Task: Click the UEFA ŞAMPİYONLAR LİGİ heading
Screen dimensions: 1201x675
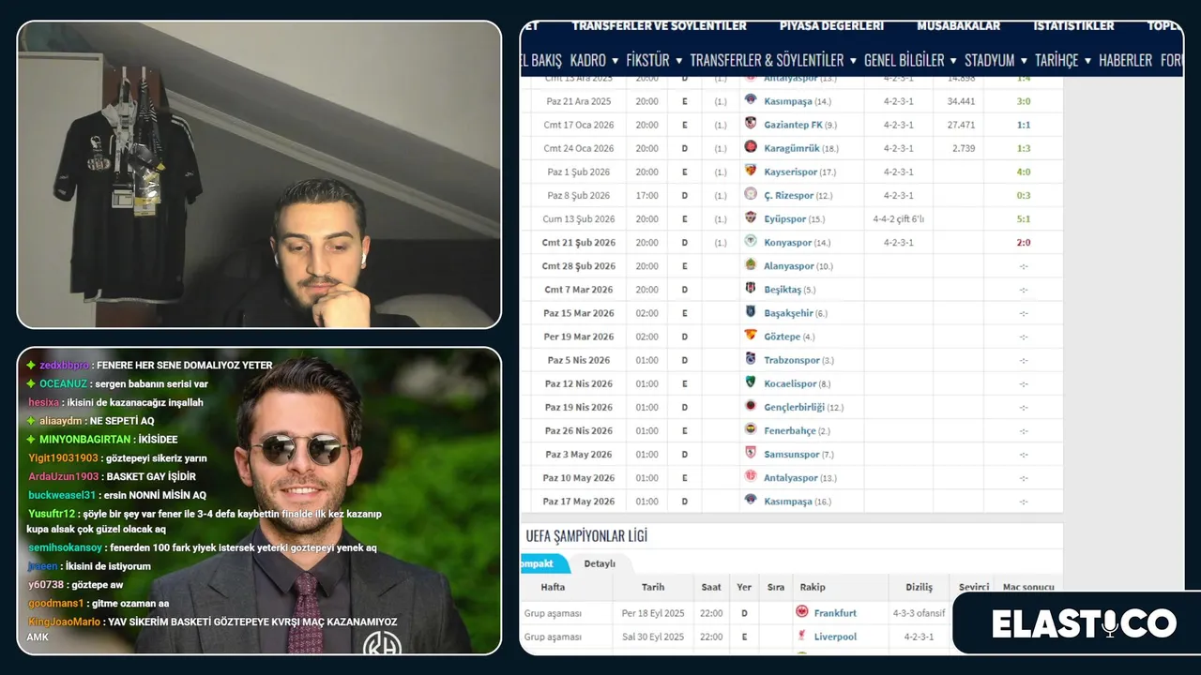Action: tap(585, 536)
